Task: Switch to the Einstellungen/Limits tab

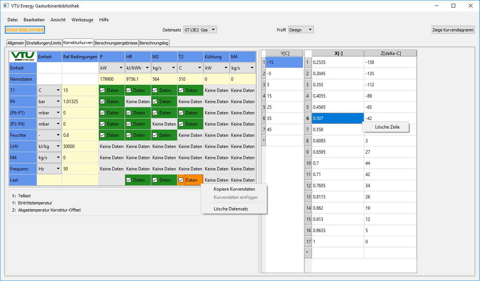Action: tap(44, 43)
